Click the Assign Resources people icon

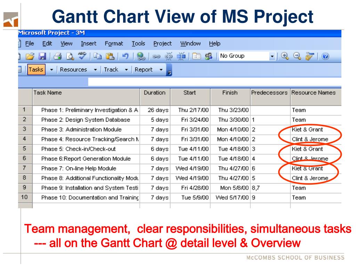tap(209, 56)
